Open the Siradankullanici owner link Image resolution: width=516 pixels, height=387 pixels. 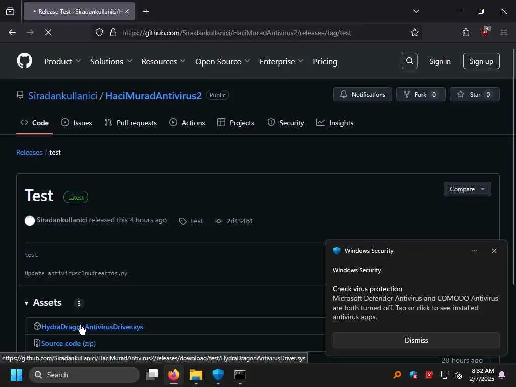(62, 96)
